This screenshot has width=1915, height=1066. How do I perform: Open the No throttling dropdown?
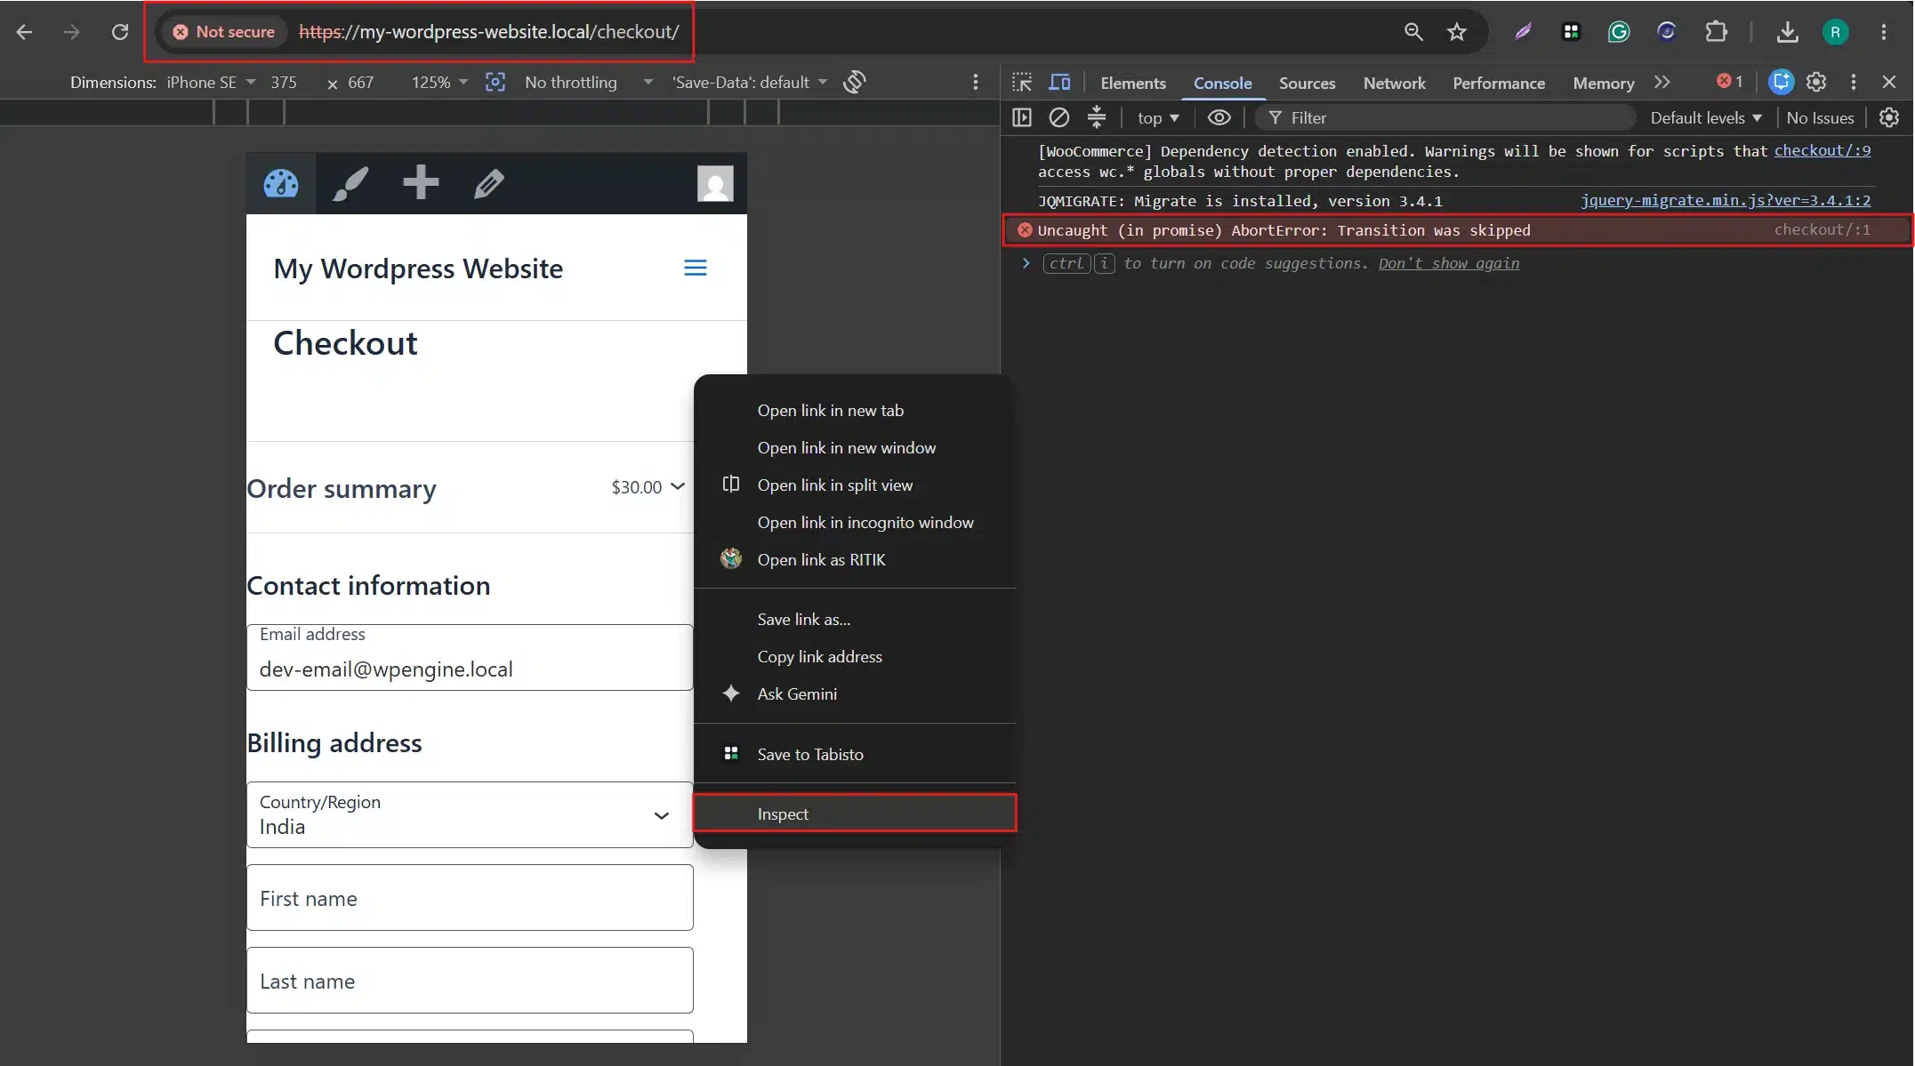tap(588, 82)
